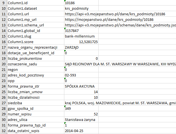The image size is (176, 134).
Task: Click the date cell 2014-04-25
Action: [x=74, y=131]
